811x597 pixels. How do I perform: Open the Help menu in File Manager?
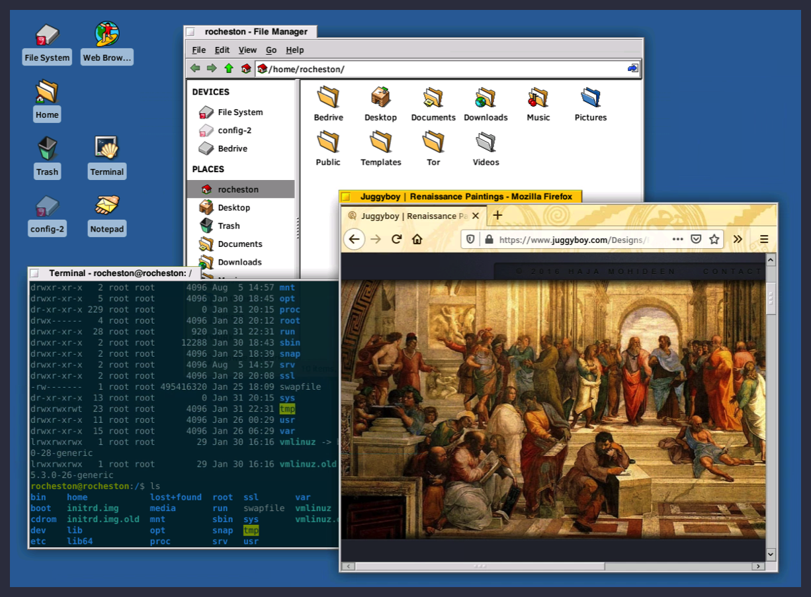pyautogui.click(x=294, y=50)
